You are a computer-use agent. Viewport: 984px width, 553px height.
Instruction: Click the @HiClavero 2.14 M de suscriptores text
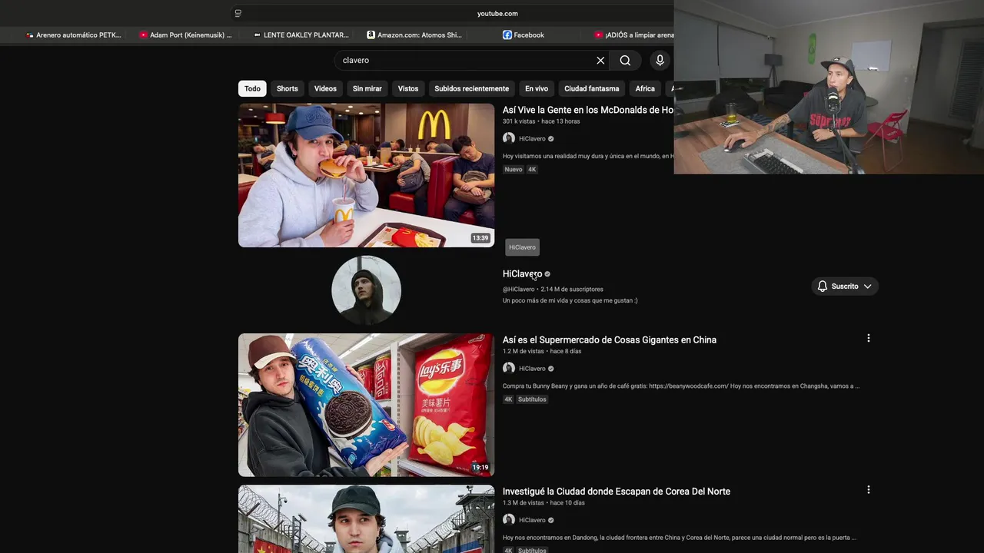[x=553, y=290]
